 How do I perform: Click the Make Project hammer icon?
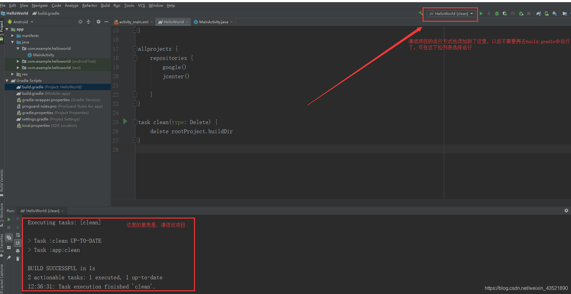click(420, 13)
